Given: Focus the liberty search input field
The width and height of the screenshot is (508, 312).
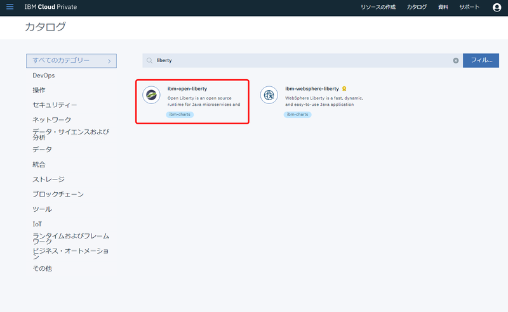Looking at the screenshot, I should tap(302, 60).
